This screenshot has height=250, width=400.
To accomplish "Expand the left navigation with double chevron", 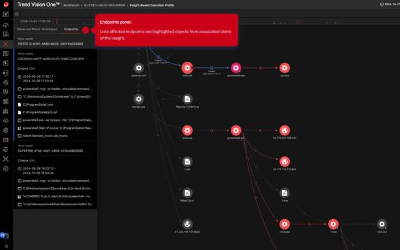I will (6, 246).
